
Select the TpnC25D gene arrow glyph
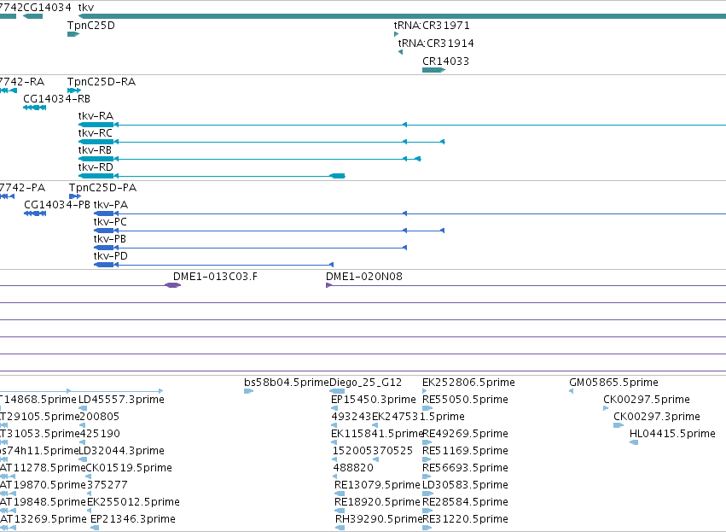click(73, 34)
